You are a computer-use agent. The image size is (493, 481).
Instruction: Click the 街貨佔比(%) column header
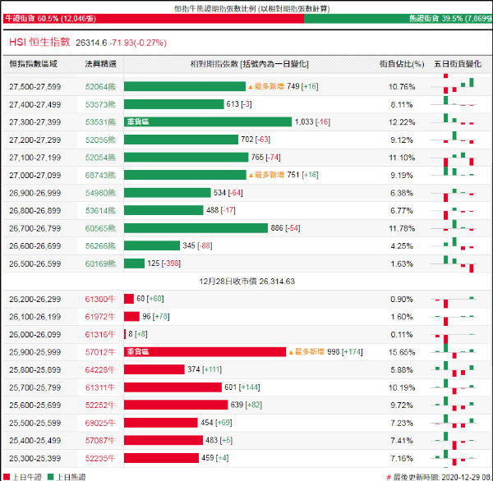[x=402, y=64]
